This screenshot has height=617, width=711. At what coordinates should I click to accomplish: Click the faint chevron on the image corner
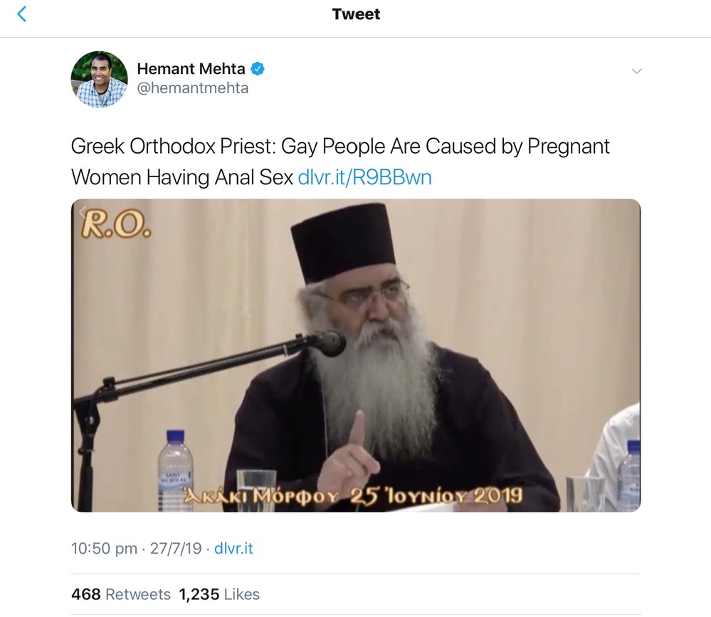[x=83, y=211]
